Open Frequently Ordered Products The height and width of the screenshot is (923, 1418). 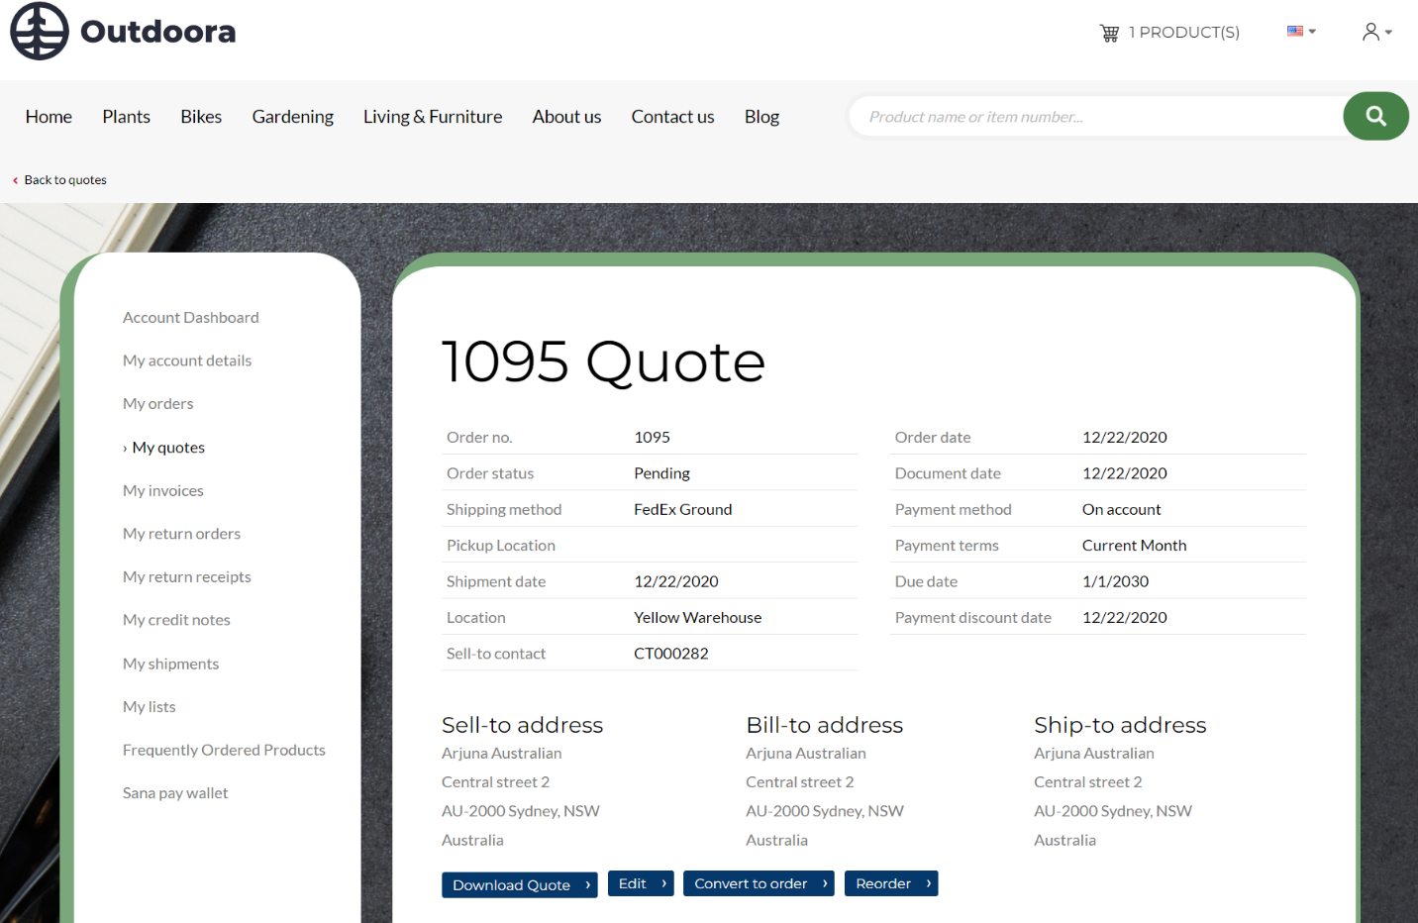click(224, 750)
